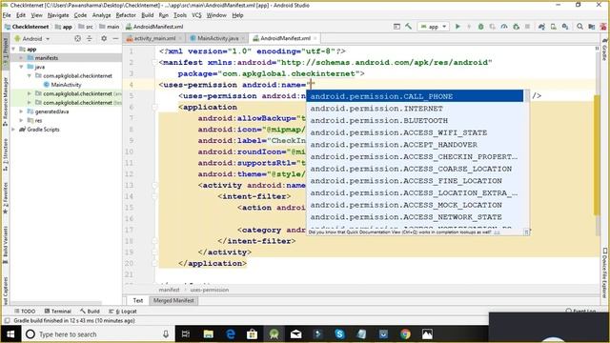This screenshot has width=610, height=343.
Task: Open the Gradle side panel
Action: click(x=605, y=50)
